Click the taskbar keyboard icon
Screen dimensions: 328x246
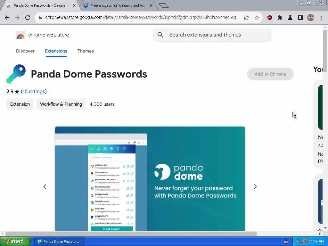(286, 242)
